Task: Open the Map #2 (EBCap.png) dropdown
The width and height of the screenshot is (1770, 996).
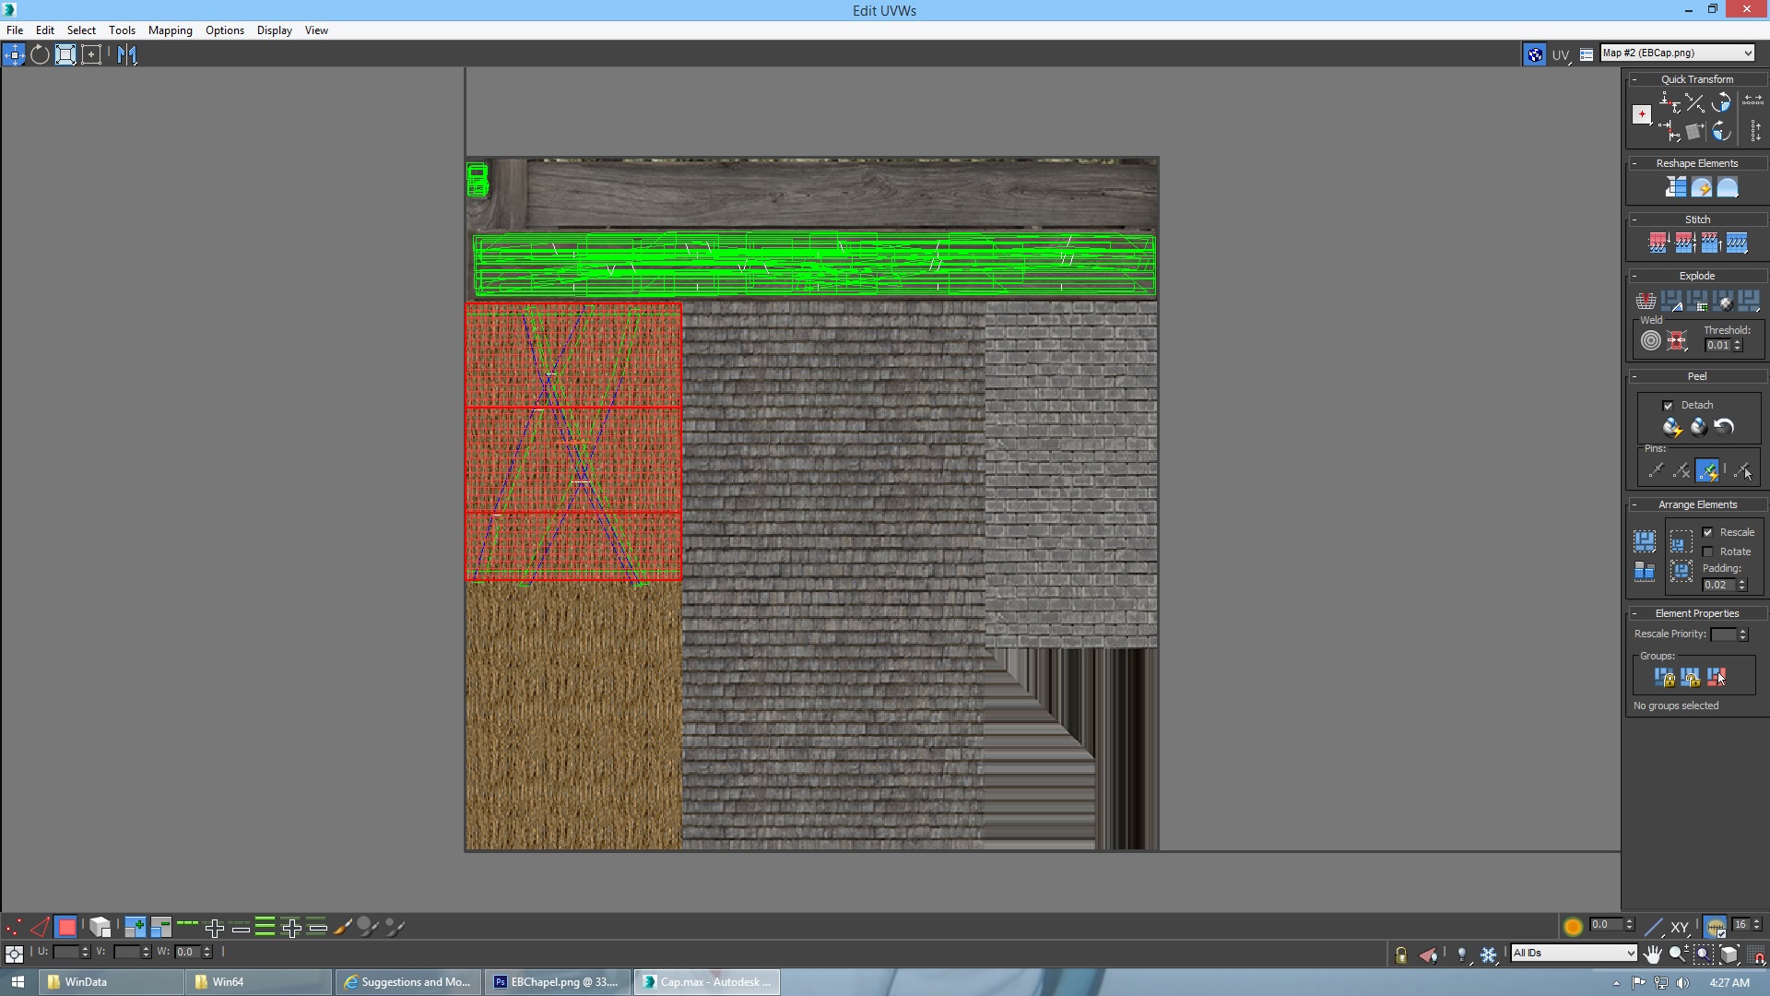Action: click(x=1677, y=53)
